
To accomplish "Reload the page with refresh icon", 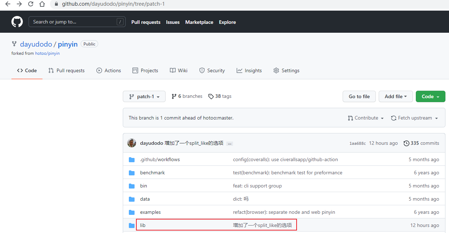I will coord(31,4).
